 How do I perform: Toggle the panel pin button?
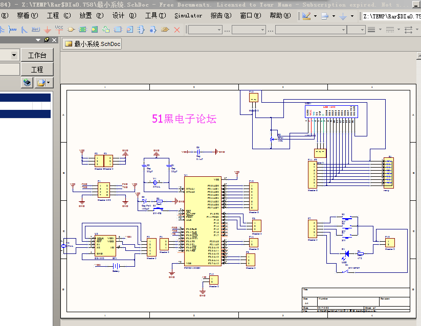[47, 40]
